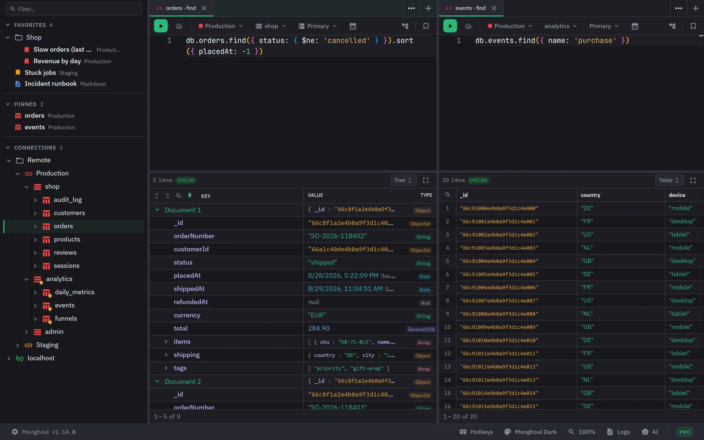Open Production connection dropdown in orders pane
The image size is (704, 440).
(221, 26)
